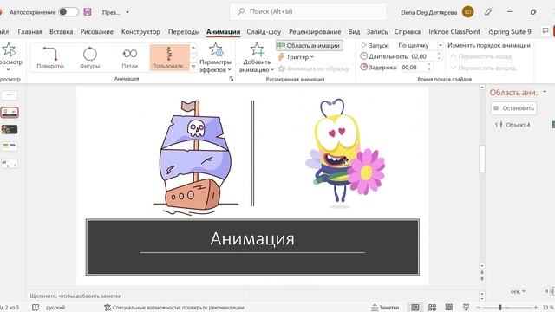Click the Длительность value field
This screenshot has height=312, width=555.
pos(422,56)
